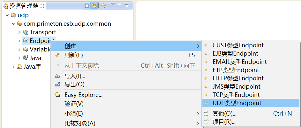Click the Transport folder icon
Screen dimensions: 301x128
tap(26, 32)
